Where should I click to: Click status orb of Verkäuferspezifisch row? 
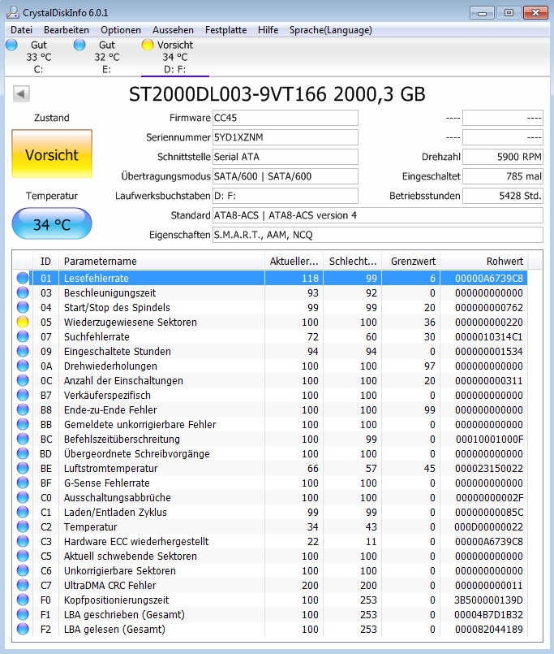pyautogui.click(x=23, y=395)
